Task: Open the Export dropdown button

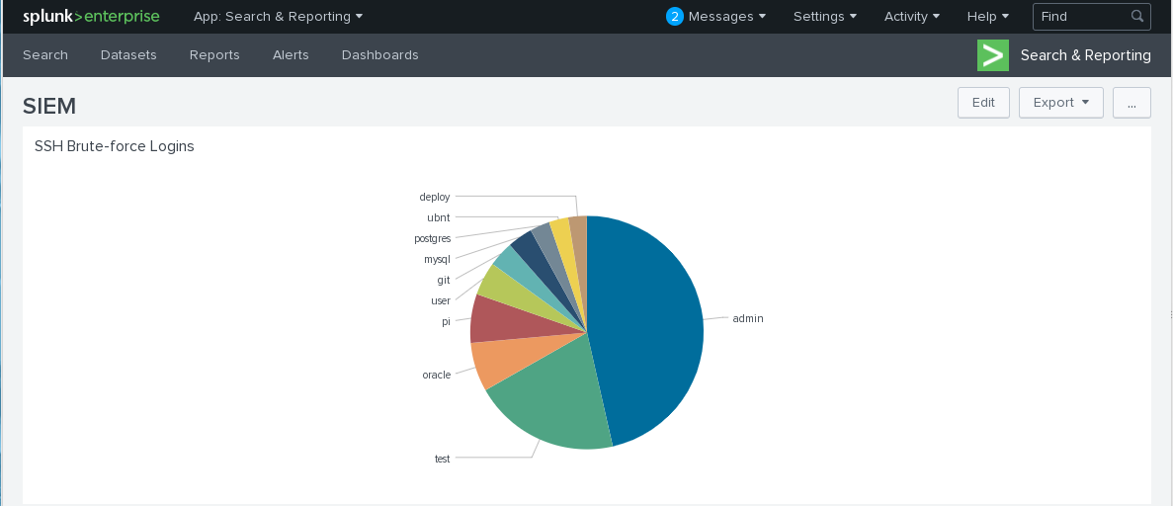Action: (1060, 103)
